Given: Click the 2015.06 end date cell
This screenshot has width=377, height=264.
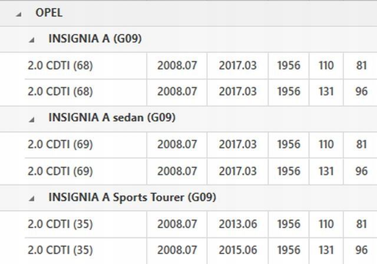Looking at the screenshot, I should coord(237,250).
